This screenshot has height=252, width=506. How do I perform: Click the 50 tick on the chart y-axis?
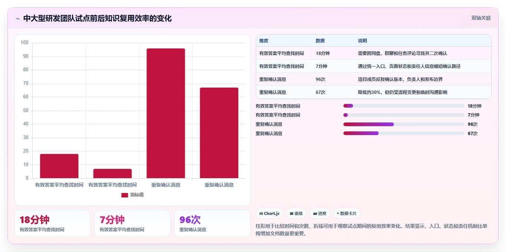[26, 110]
